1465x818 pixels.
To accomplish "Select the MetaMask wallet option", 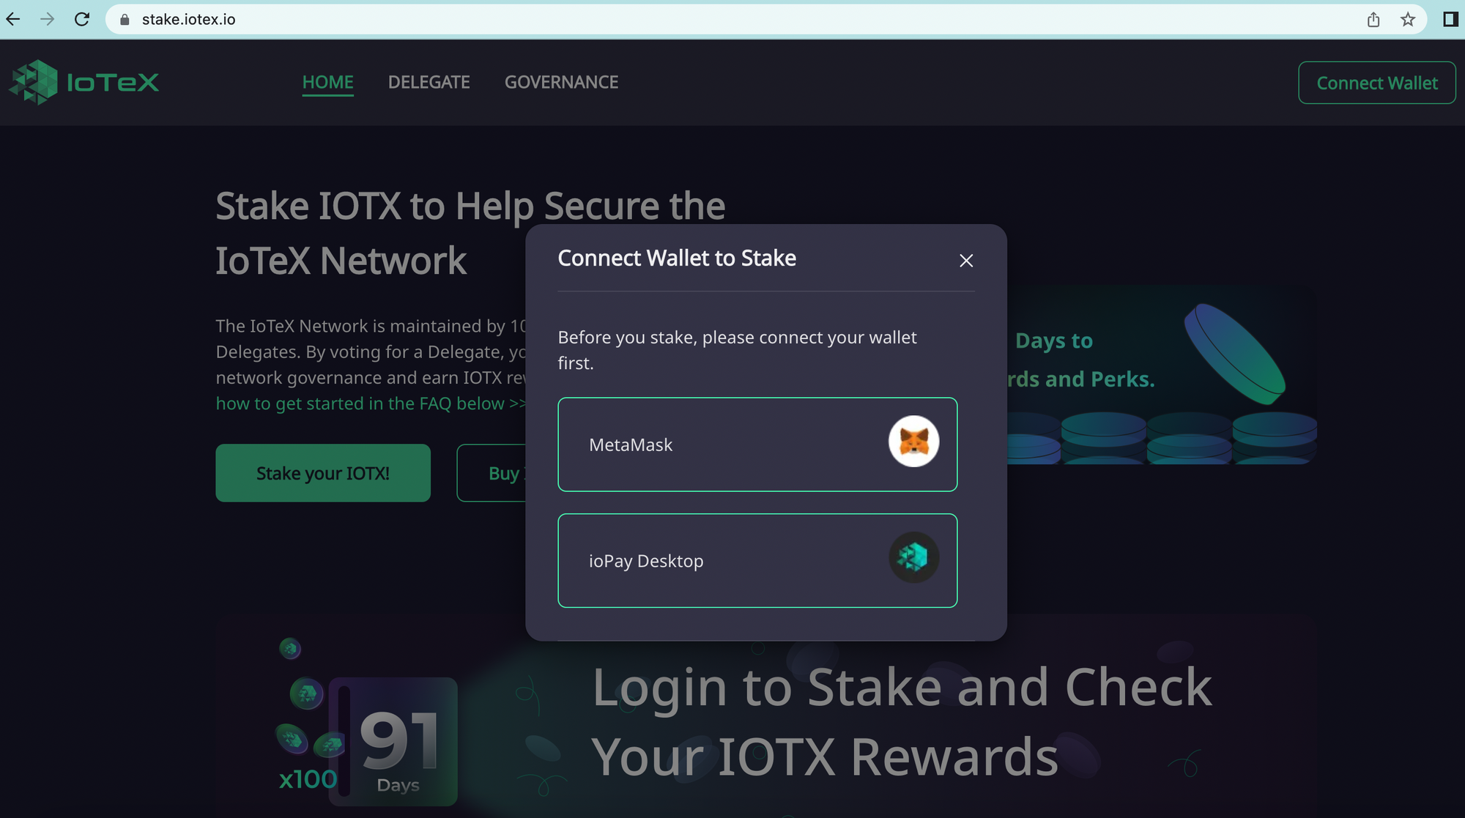I will 757,444.
